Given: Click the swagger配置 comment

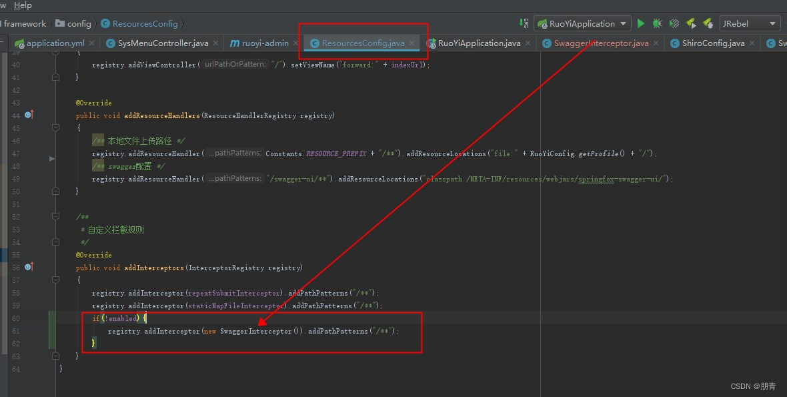Looking at the screenshot, I should [129, 166].
